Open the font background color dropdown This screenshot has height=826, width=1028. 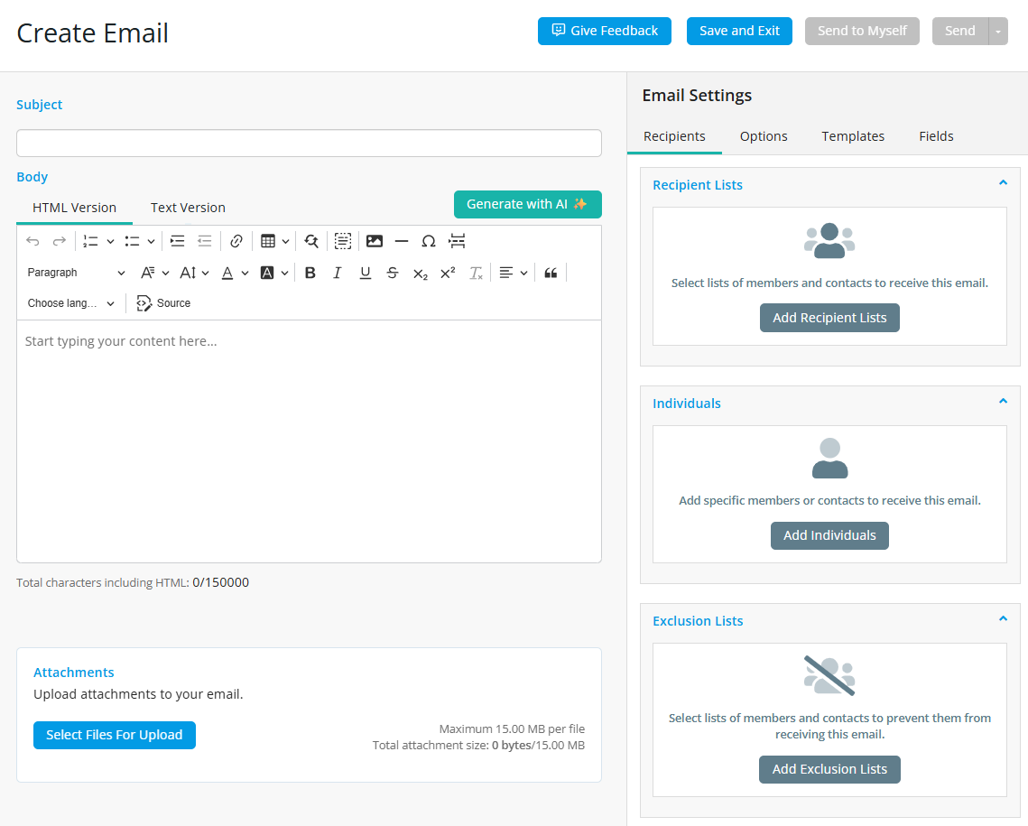click(274, 273)
